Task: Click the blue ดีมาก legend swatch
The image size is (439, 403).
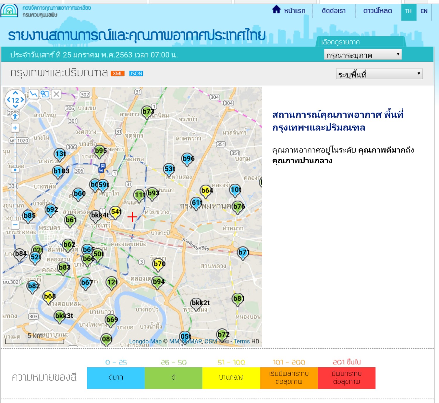Action: tap(116, 378)
